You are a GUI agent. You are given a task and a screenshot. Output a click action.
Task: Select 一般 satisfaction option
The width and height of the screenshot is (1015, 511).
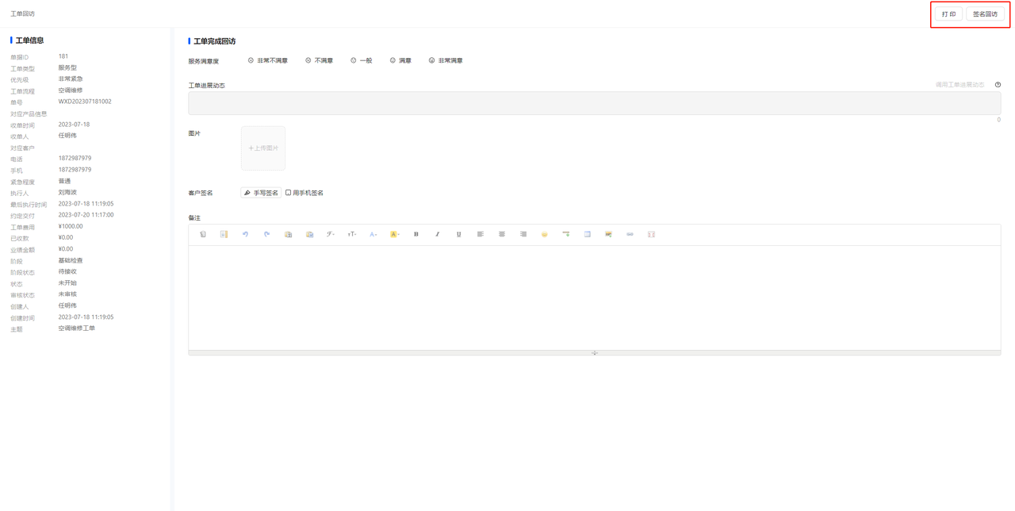(362, 60)
